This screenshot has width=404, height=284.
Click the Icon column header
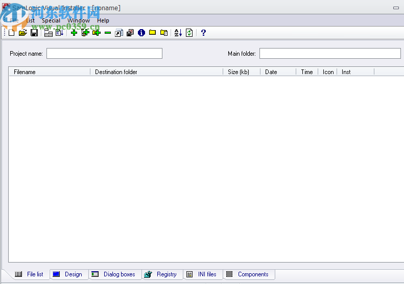coord(328,72)
